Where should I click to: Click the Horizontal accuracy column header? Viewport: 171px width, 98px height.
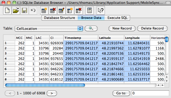pyautogui.click(x=157, y=38)
